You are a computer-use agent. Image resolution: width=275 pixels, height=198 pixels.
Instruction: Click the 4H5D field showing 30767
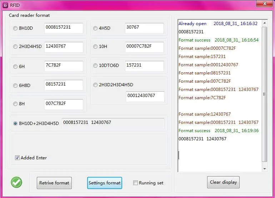click(144, 28)
